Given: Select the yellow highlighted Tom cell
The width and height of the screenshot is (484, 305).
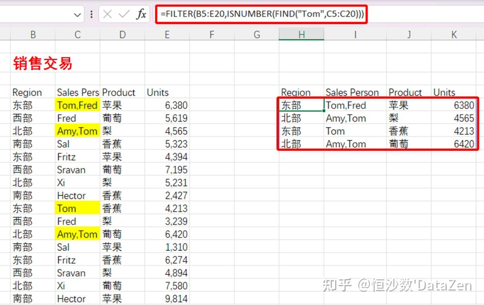Looking at the screenshot, I should (x=77, y=208).
